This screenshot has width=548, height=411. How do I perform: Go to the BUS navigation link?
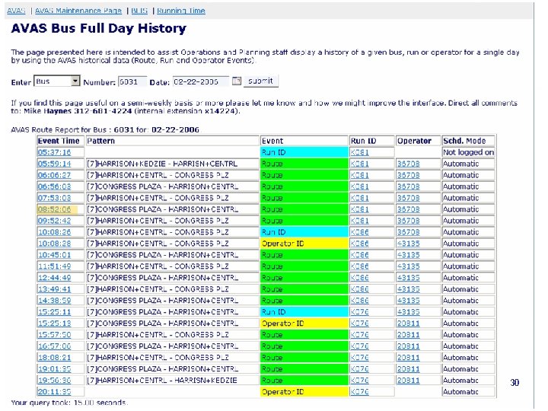[x=139, y=11]
